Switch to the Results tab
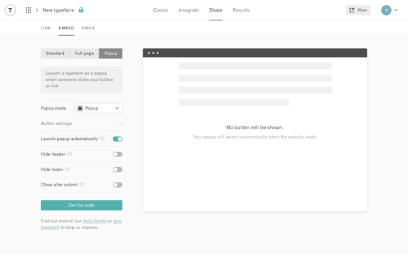The image size is (408, 255). coord(241,10)
